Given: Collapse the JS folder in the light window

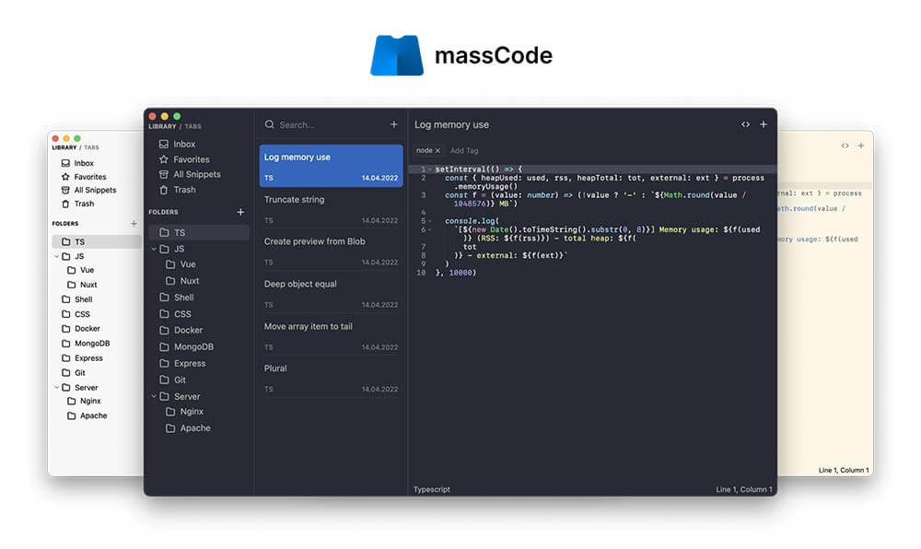Looking at the screenshot, I should tap(56, 257).
